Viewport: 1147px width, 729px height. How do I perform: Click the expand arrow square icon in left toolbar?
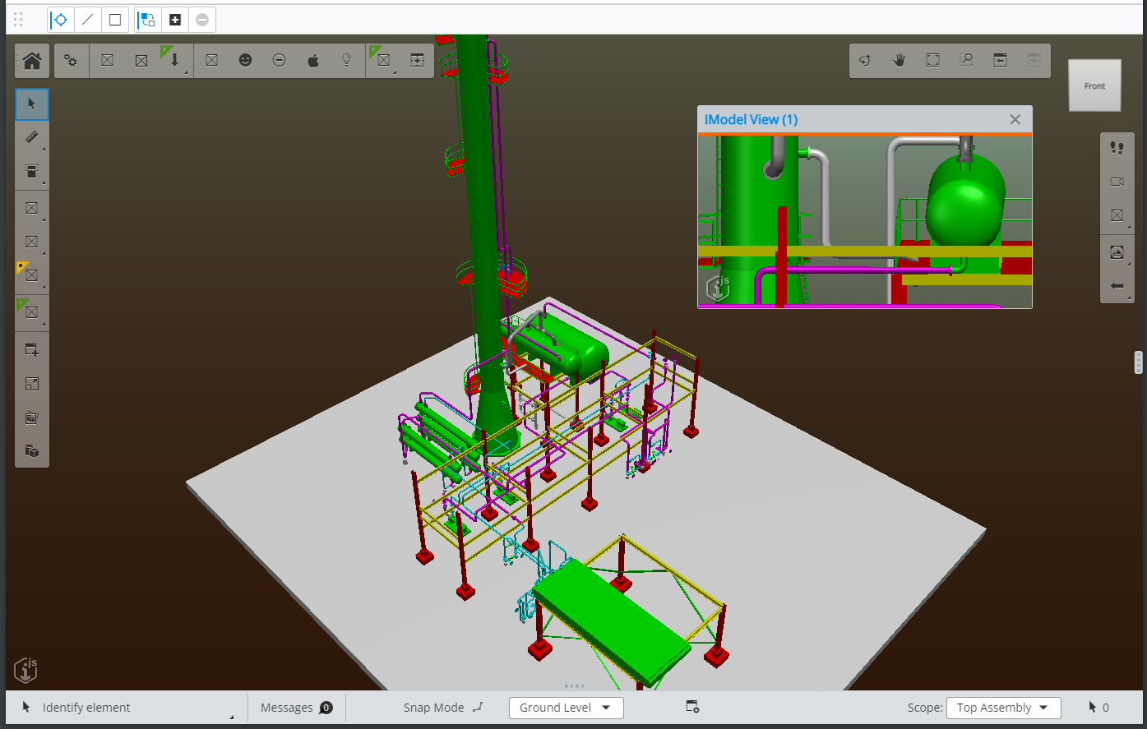[x=32, y=384]
